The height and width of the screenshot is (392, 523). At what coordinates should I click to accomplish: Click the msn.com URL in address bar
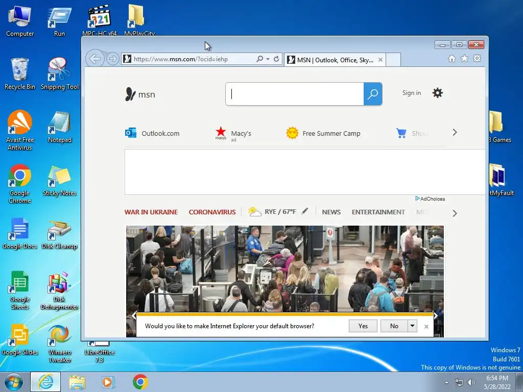[x=180, y=59]
